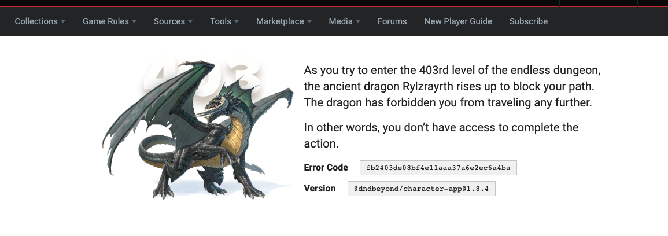Expand the Game Rules dropdown arrow
The width and height of the screenshot is (668, 236).
click(134, 22)
